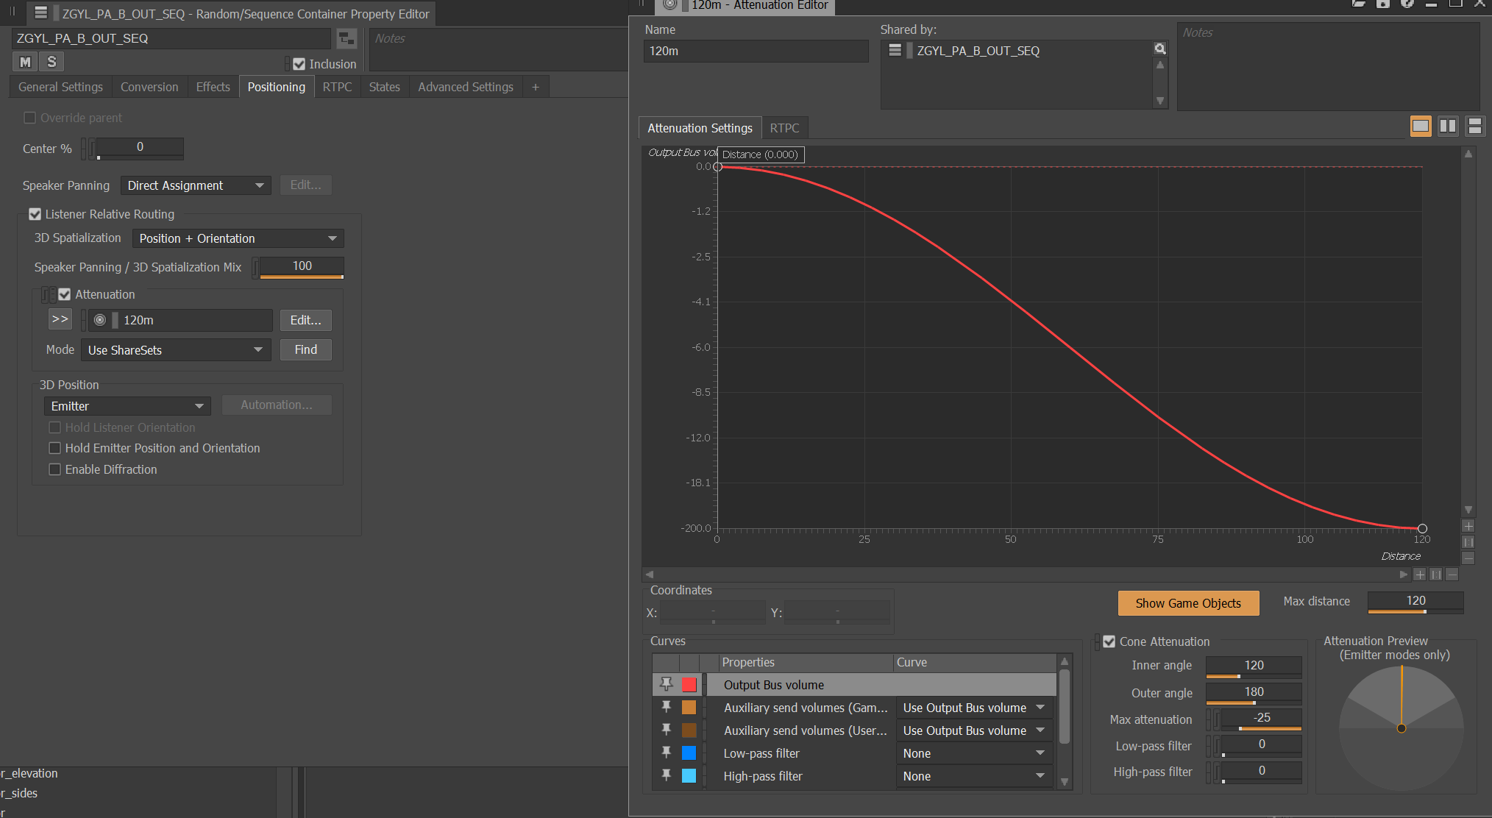The height and width of the screenshot is (818, 1492).
Task: Click pin icon for Low-pass filter row
Action: (666, 753)
